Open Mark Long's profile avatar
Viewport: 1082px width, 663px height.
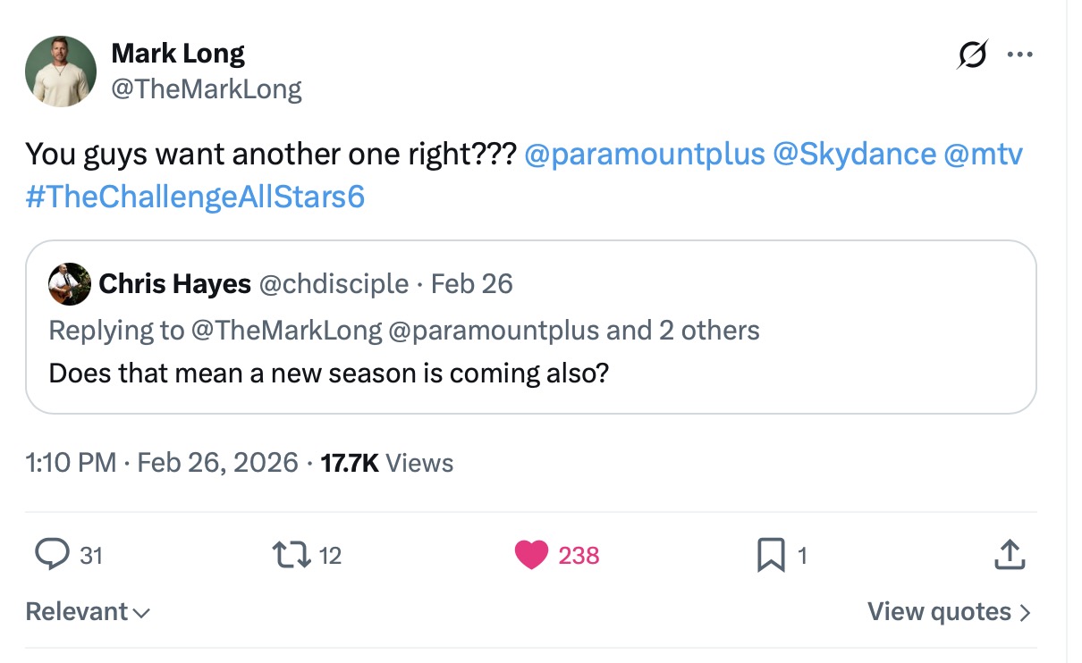tap(61, 71)
